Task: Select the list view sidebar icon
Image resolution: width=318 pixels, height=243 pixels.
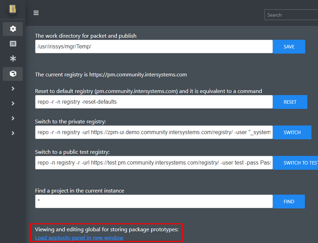Action: (13, 44)
